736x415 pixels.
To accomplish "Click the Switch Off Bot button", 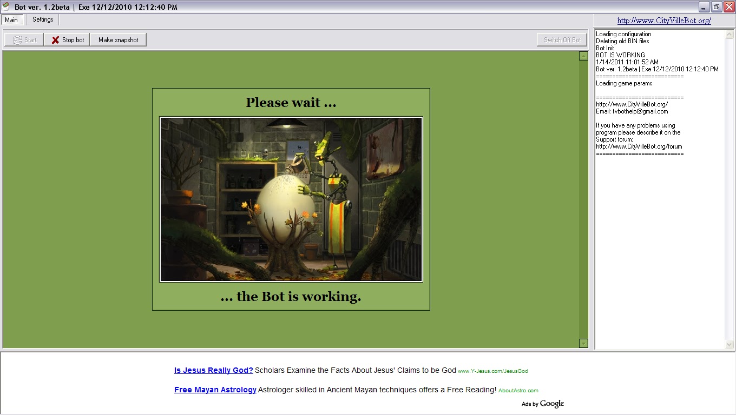I will point(562,40).
